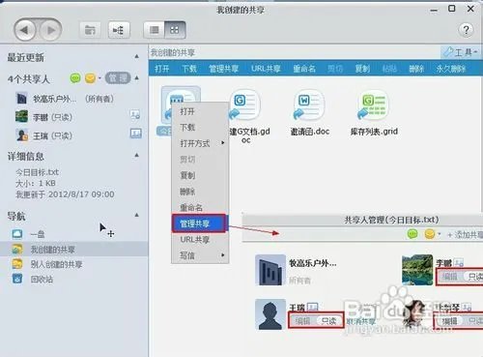Screen dimensions: 483x357
Task: Set 李鹏 permission to 编辑 in panel
Action: click(450, 277)
